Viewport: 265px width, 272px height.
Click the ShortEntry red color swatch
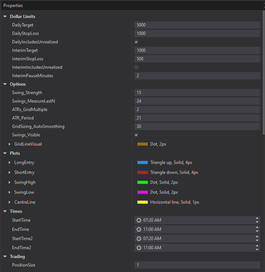coord(143,172)
